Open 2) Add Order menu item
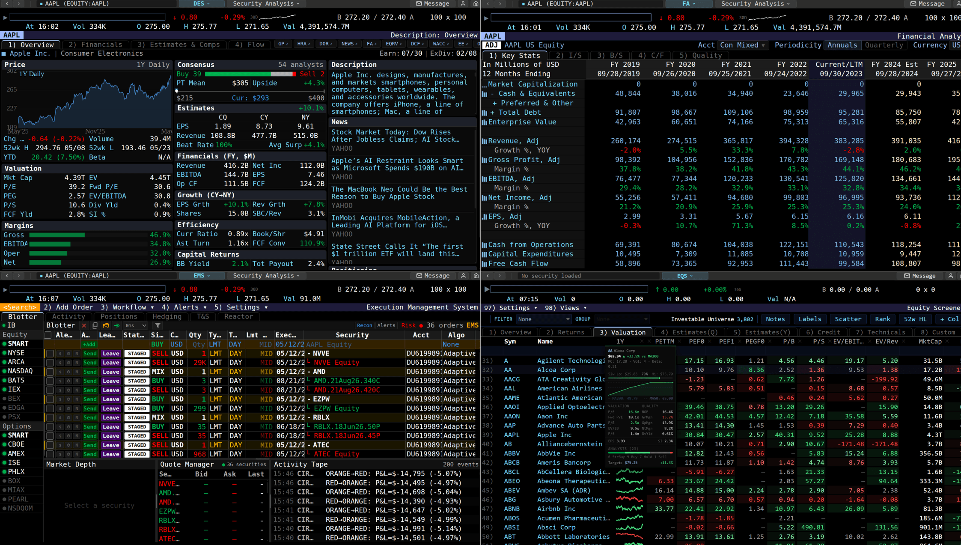Viewport: 961px width, 545px height. point(68,307)
